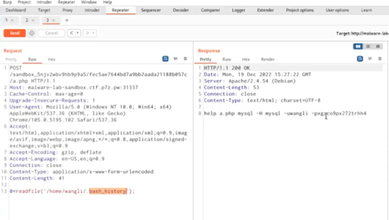This screenshot has height=220, width=389.
Task: Switch Response view to Raw
Action: pyautogui.click(x=227, y=60)
